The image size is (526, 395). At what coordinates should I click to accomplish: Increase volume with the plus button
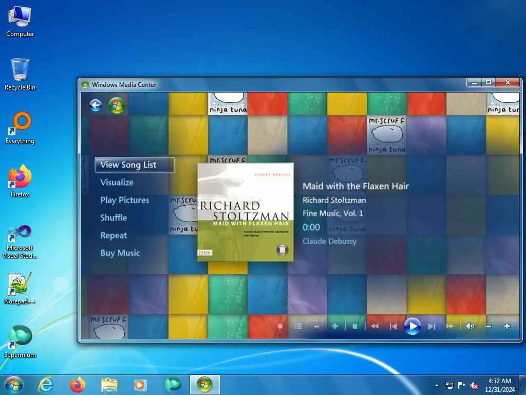click(x=507, y=326)
